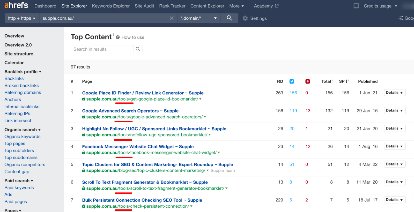Click the Search in results input field
This screenshot has width=414, height=212.
tap(102, 49)
